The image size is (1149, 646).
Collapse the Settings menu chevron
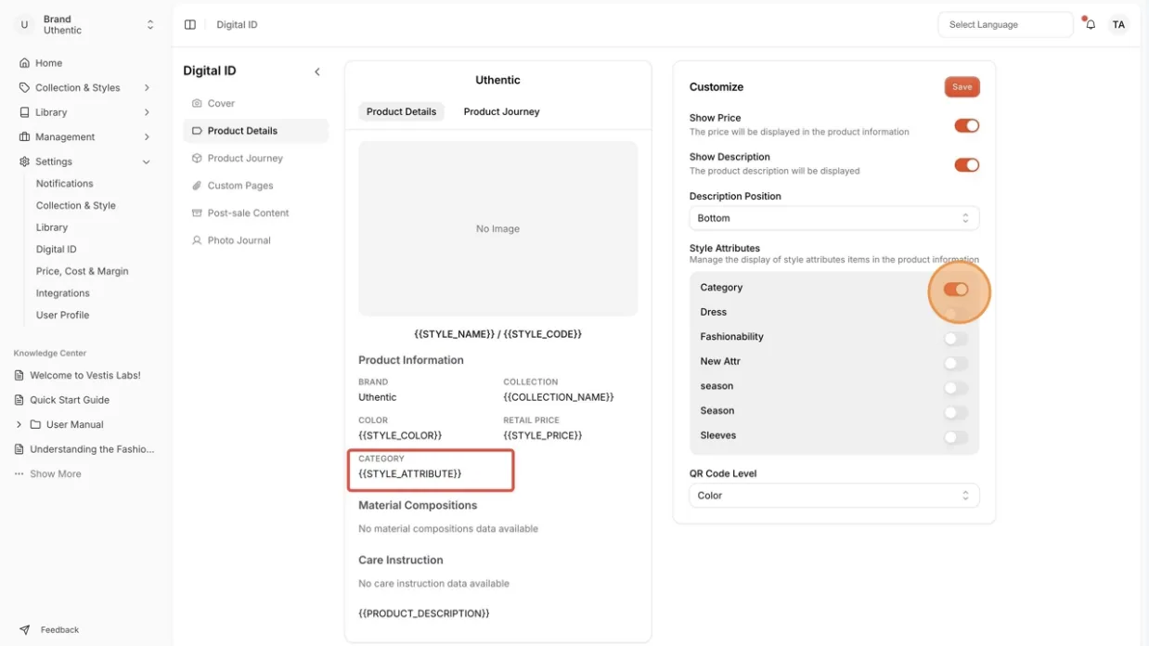point(147,161)
